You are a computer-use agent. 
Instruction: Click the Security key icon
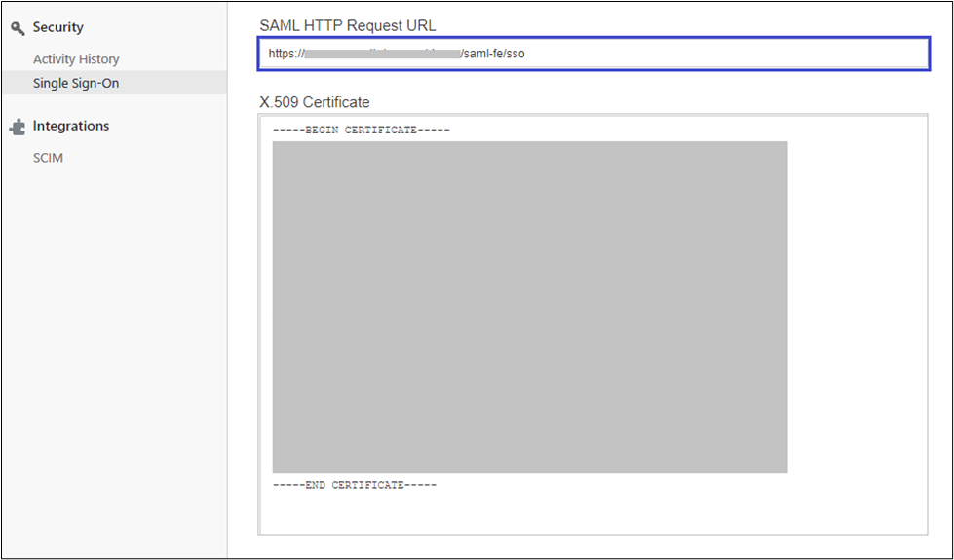[x=17, y=28]
